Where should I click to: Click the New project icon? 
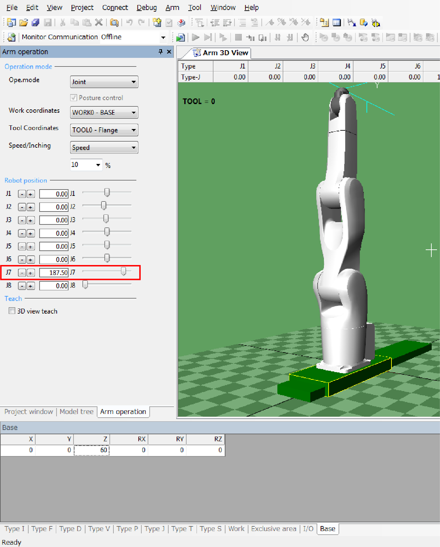(11, 23)
